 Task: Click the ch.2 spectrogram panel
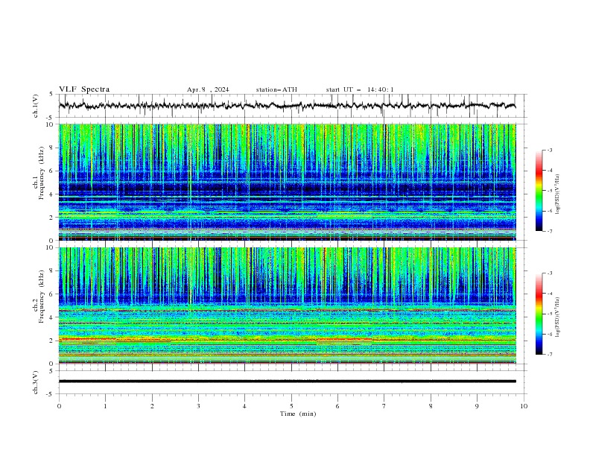(287, 305)
